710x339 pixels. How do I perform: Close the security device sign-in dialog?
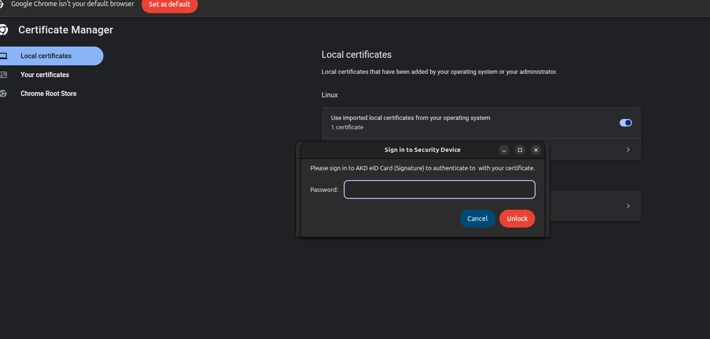[x=536, y=150]
